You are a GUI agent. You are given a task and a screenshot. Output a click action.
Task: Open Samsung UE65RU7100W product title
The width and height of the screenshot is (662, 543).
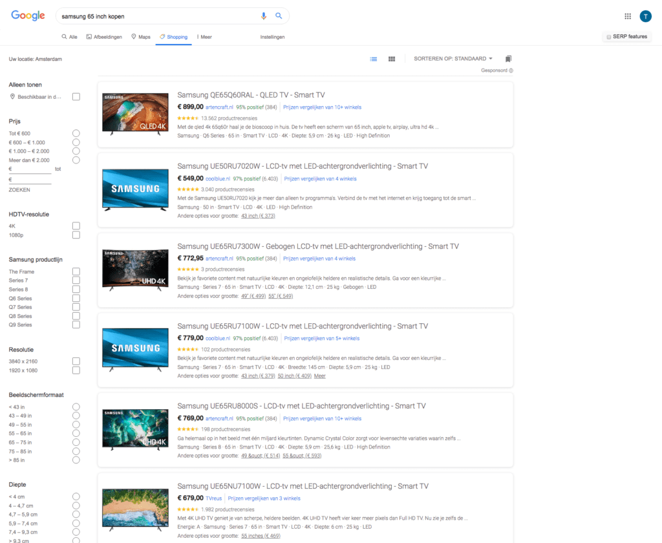click(303, 326)
